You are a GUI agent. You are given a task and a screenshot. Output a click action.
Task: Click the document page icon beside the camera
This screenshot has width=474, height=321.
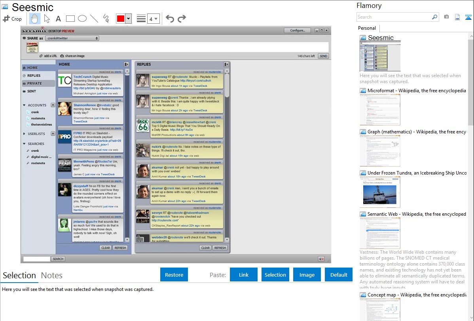457,17
